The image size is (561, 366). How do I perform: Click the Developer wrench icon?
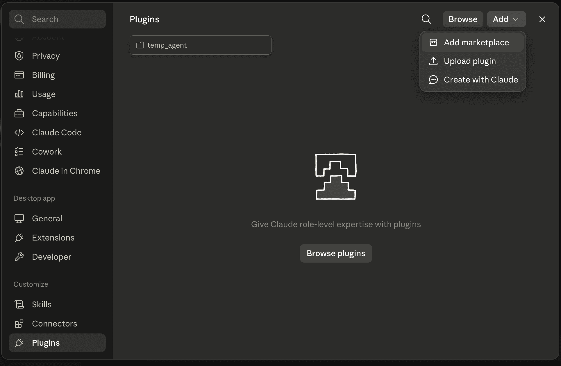point(19,257)
